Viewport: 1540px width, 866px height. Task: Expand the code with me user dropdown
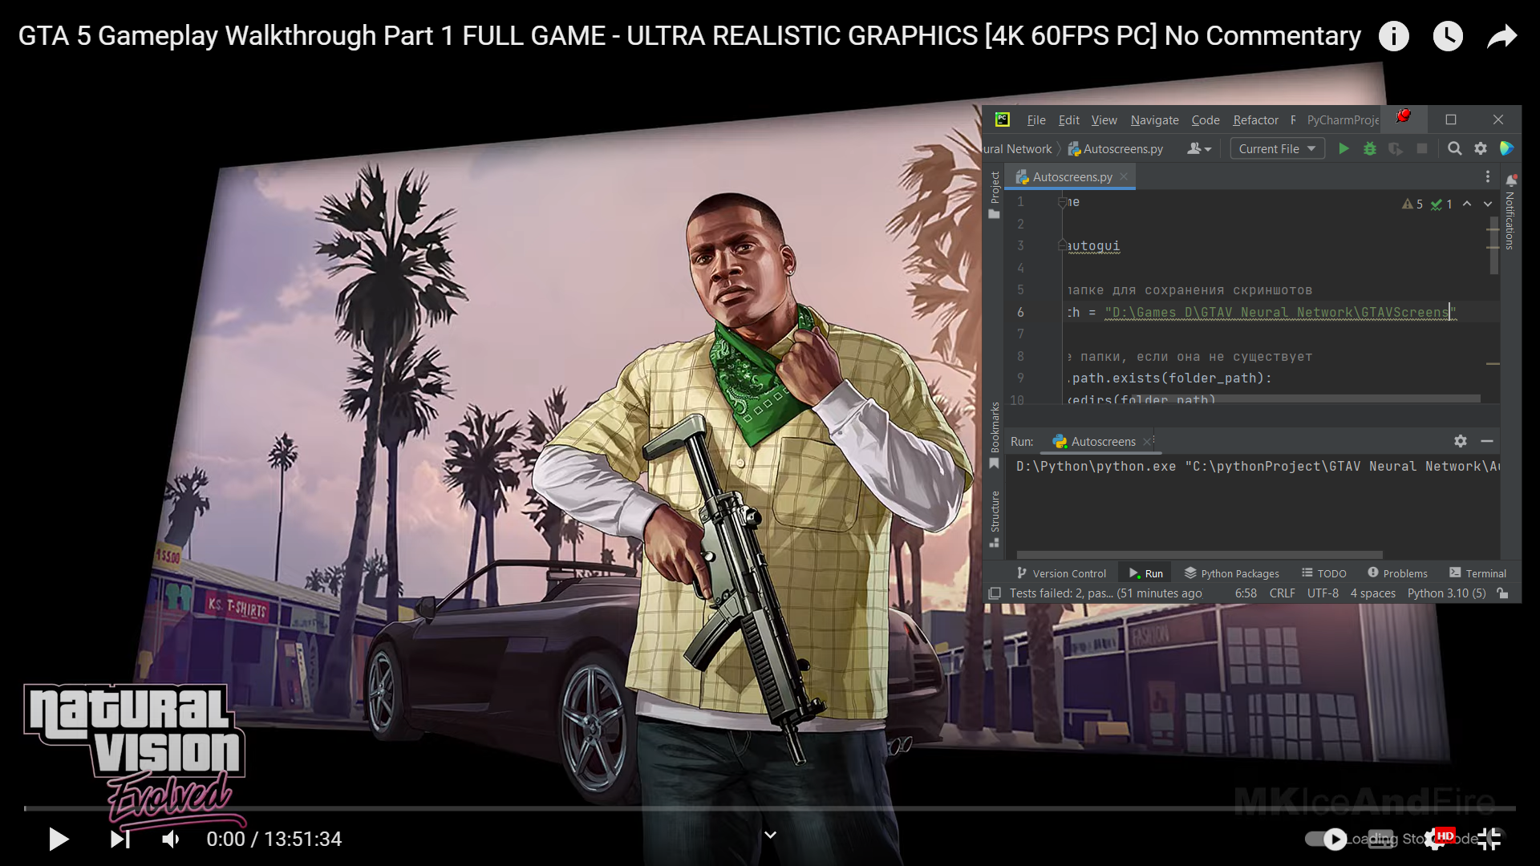click(1199, 148)
